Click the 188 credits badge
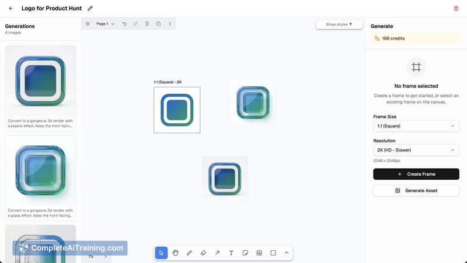The width and height of the screenshot is (467, 263). click(x=416, y=38)
